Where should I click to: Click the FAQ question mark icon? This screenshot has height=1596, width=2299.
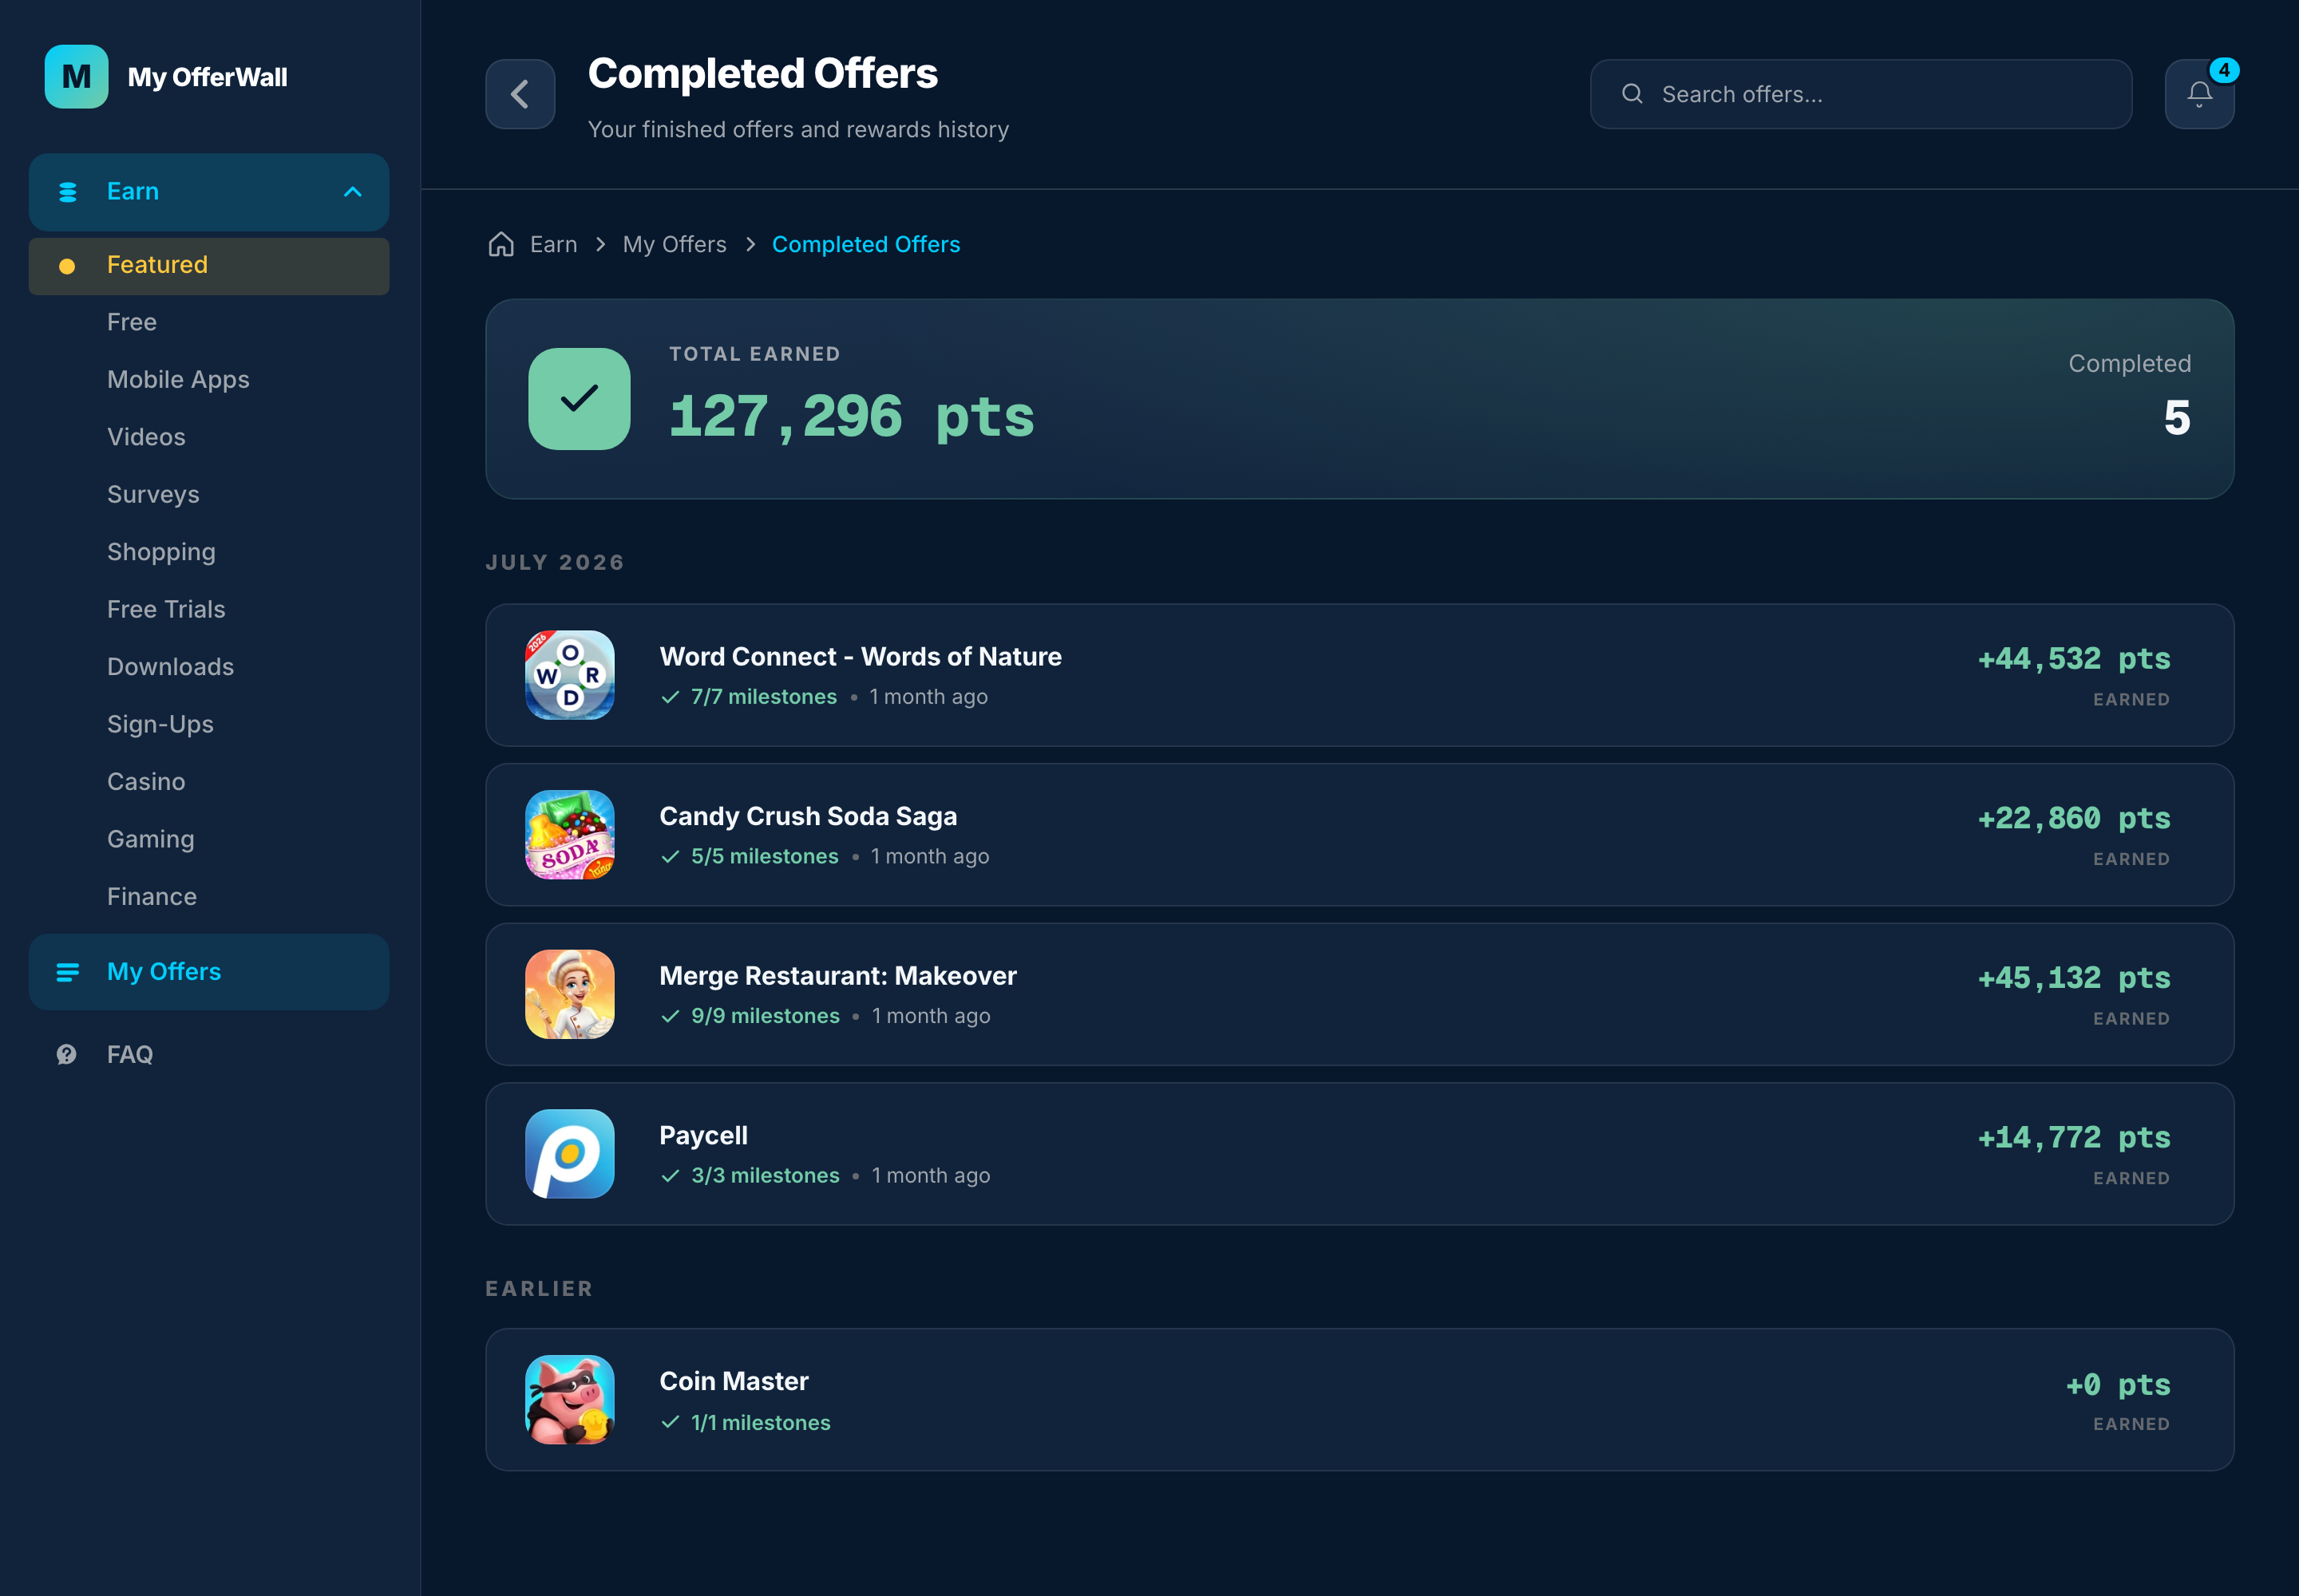pos(67,1054)
